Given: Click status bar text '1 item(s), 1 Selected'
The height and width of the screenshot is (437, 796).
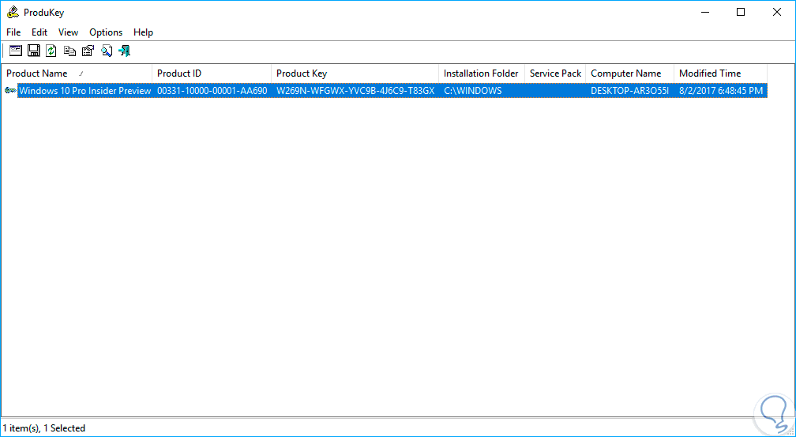Looking at the screenshot, I should pyautogui.click(x=44, y=428).
